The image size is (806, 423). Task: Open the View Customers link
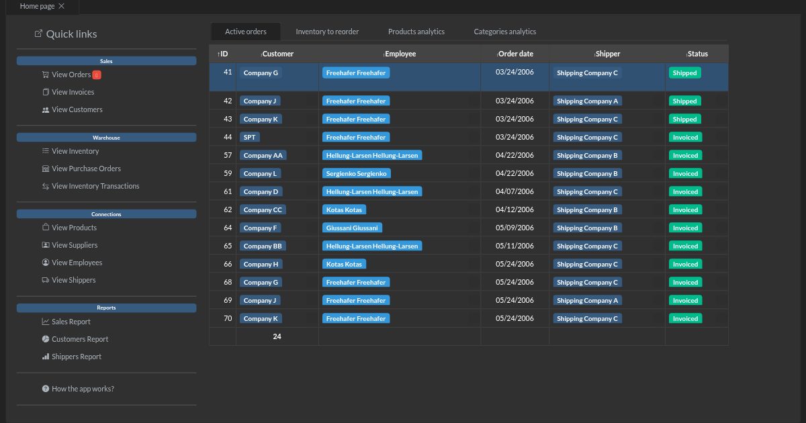coord(77,109)
